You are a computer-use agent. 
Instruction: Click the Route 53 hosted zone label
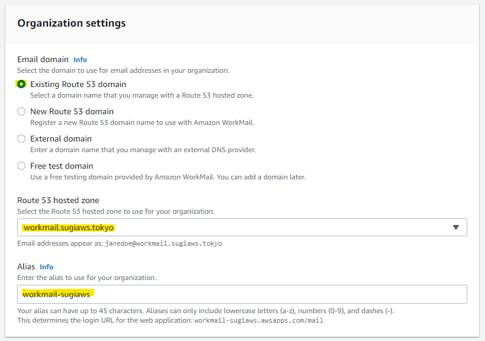coord(58,200)
